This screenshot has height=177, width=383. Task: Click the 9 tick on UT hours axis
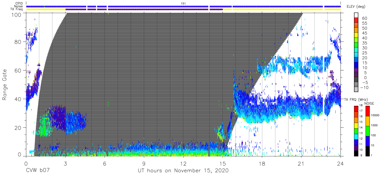click(144, 163)
